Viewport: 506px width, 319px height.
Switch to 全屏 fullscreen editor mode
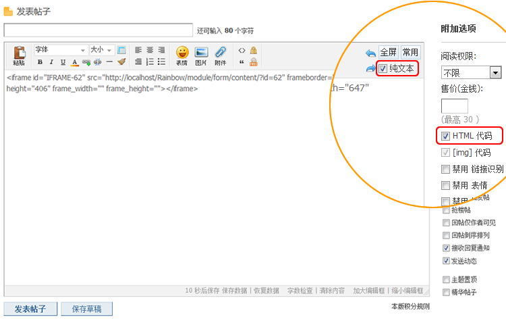(388, 52)
